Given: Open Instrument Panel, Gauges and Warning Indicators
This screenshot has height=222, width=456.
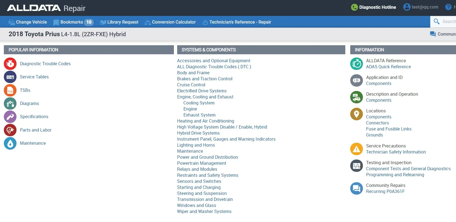Looking at the screenshot, I should coord(226,139).
